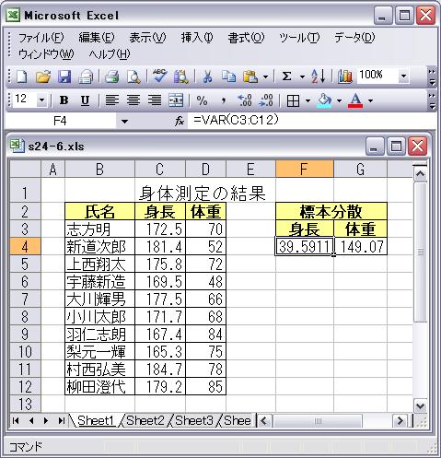Click the Font Color red A swatch
441x458 pixels.
coord(355,100)
